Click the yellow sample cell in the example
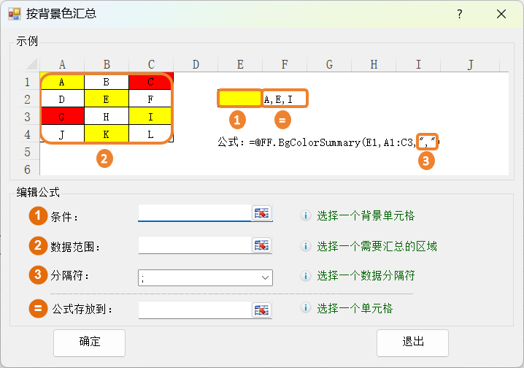The width and height of the screenshot is (524, 368). click(x=239, y=99)
